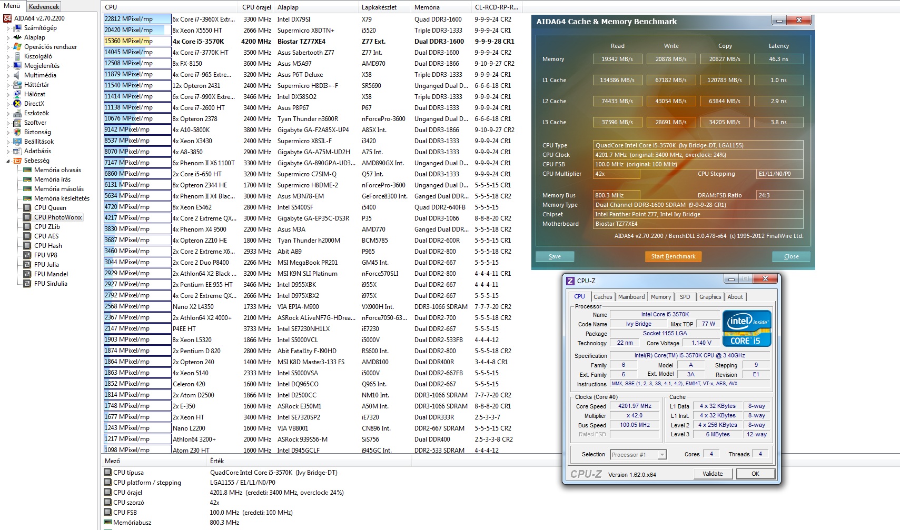The image size is (900, 530).
Task: Click Save in Cache & Memory Benchmark
Action: coord(555,256)
